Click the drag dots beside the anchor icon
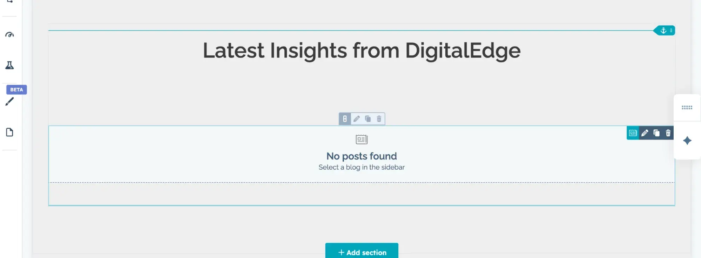Screen dimensions: 701x258 (x=671, y=30)
